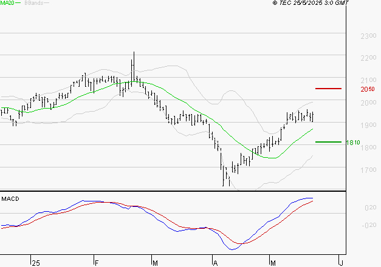381x267 pixels.
Task: Click the 2300 price axis label
Action: [368, 36]
